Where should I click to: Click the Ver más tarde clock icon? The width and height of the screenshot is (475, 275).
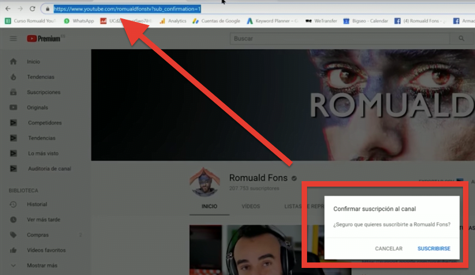pyautogui.click(x=13, y=219)
